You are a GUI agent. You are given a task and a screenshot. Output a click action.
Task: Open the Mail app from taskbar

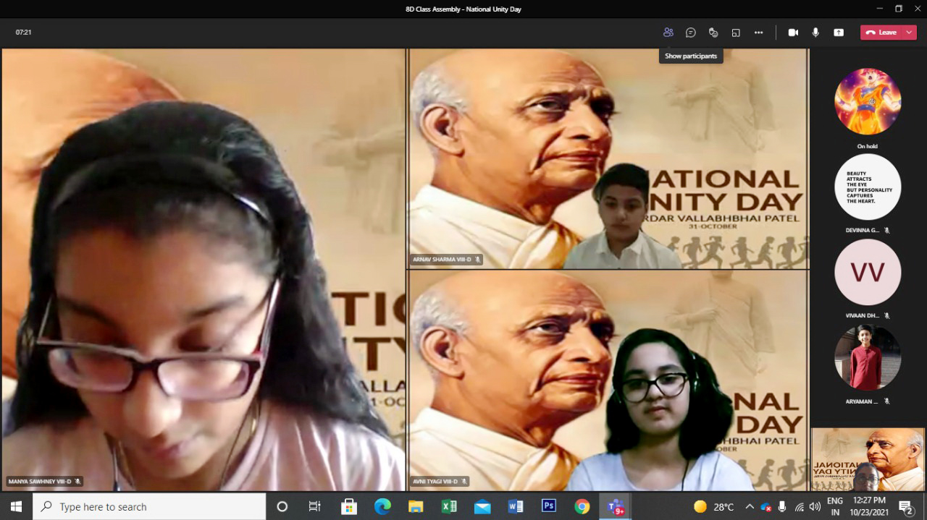[482, 506]
